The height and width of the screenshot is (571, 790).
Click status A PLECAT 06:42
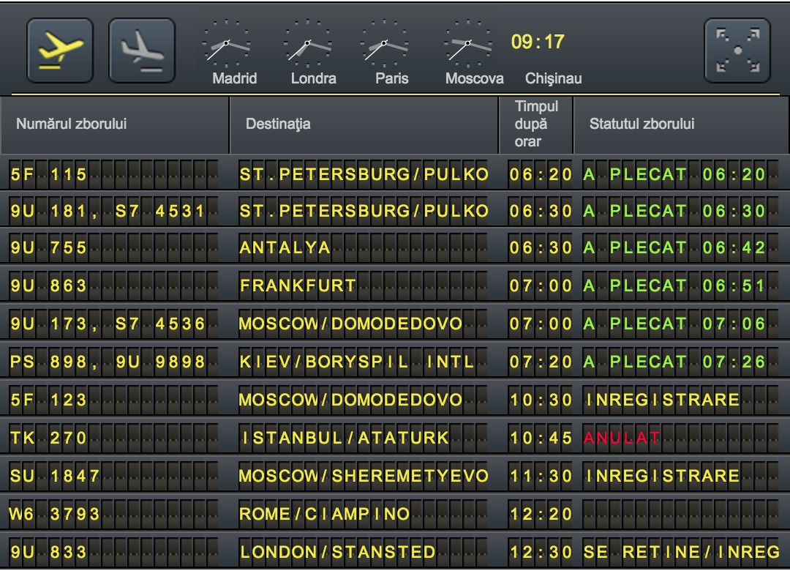coord(674,247)
